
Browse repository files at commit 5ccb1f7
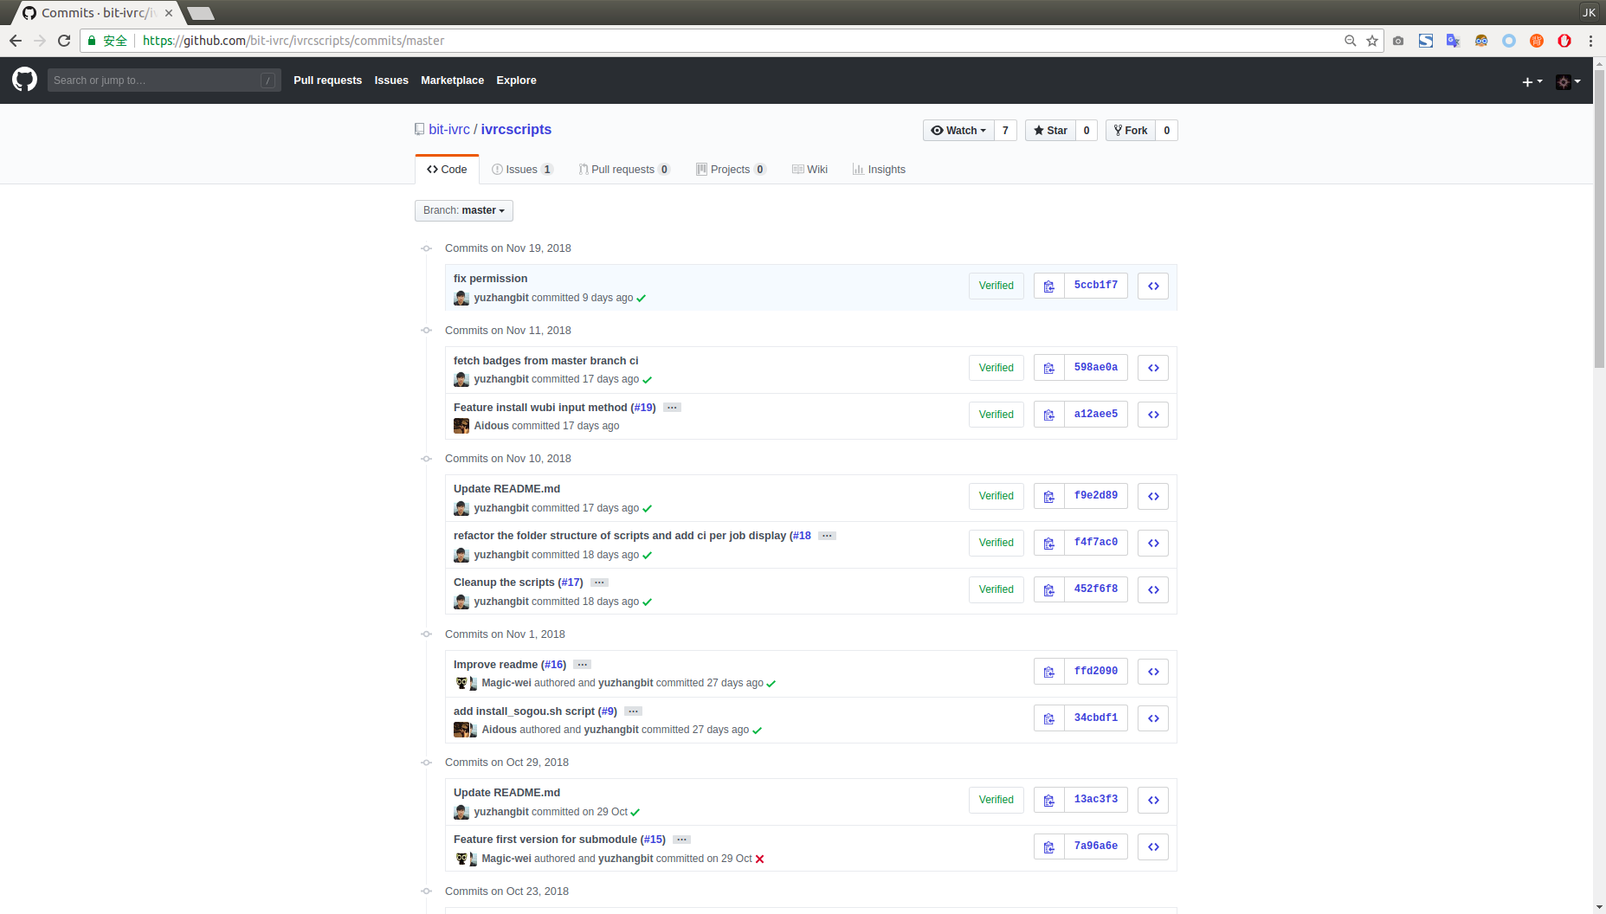pos(1152,286)
